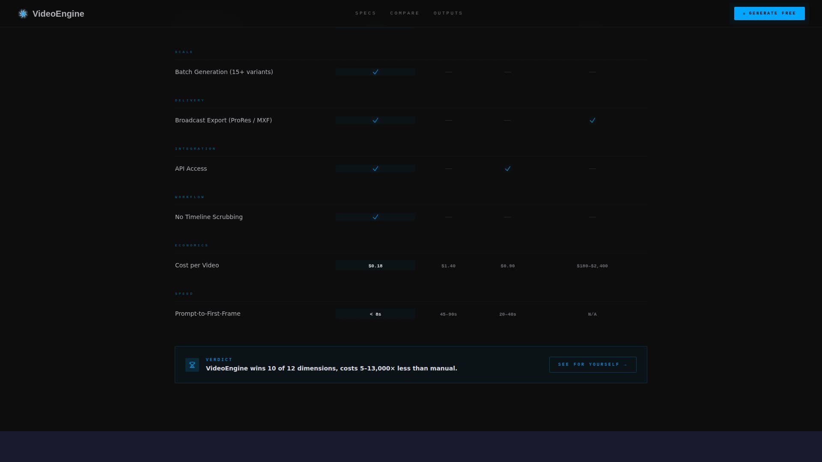Click the See For Yourself button
Image resolution: width=822 pixels, height=462 pixels.
point(593,364)
